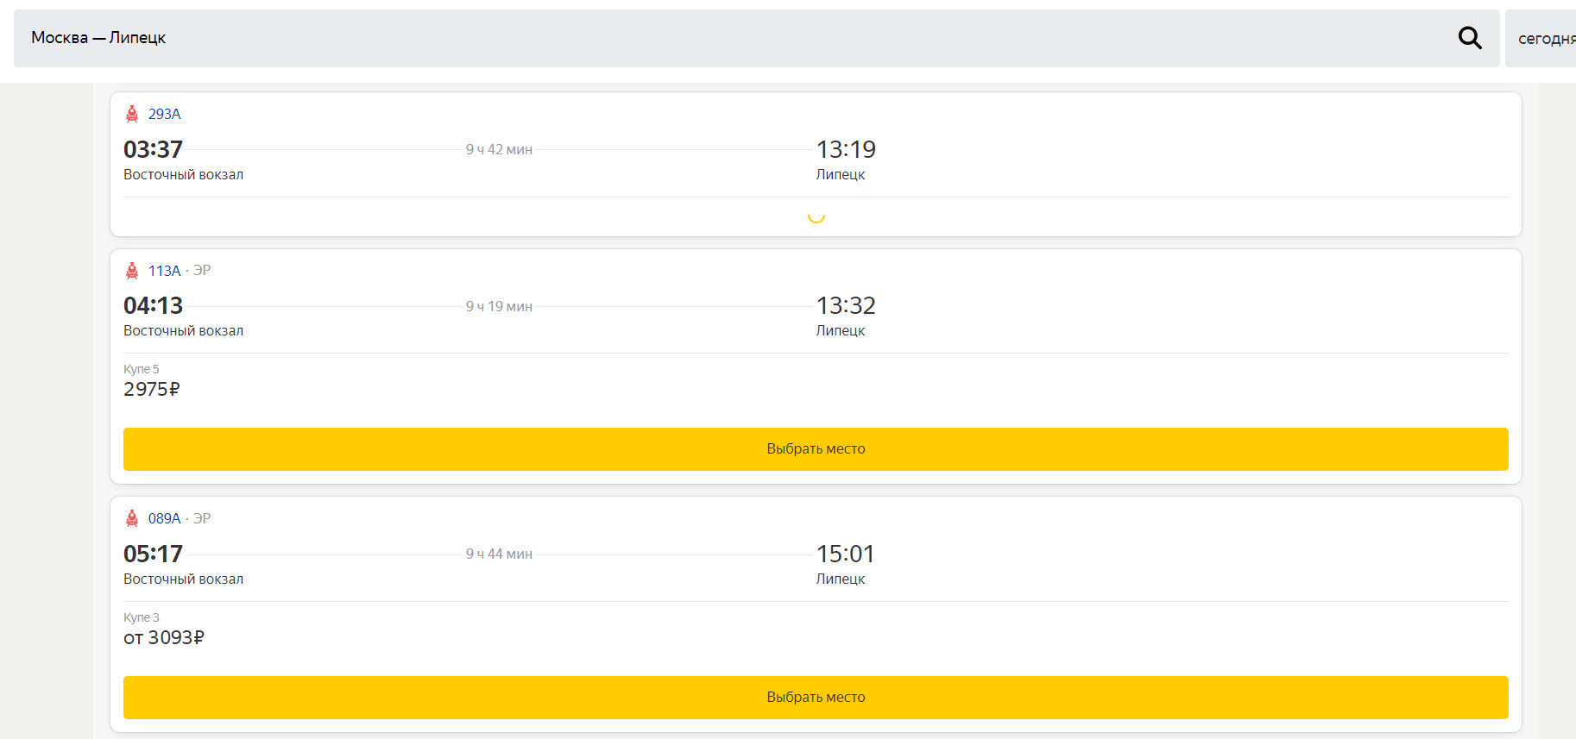Click the 04:13 departure time
Viewport: 1576px width, 739px height.
[x=153, y=305]
